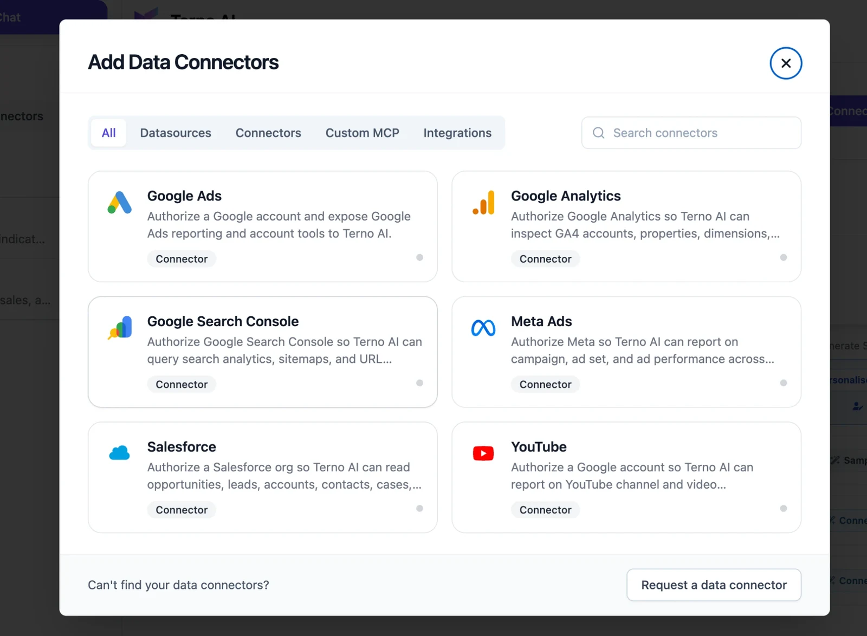The image size is (867, 636).
Task: Select the Google Ads card title
Action: click(184, 196)
